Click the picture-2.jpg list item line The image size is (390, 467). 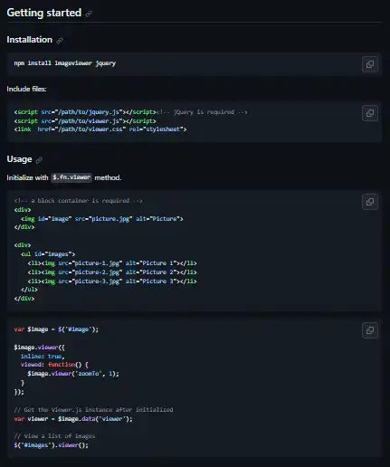[112, 272]
